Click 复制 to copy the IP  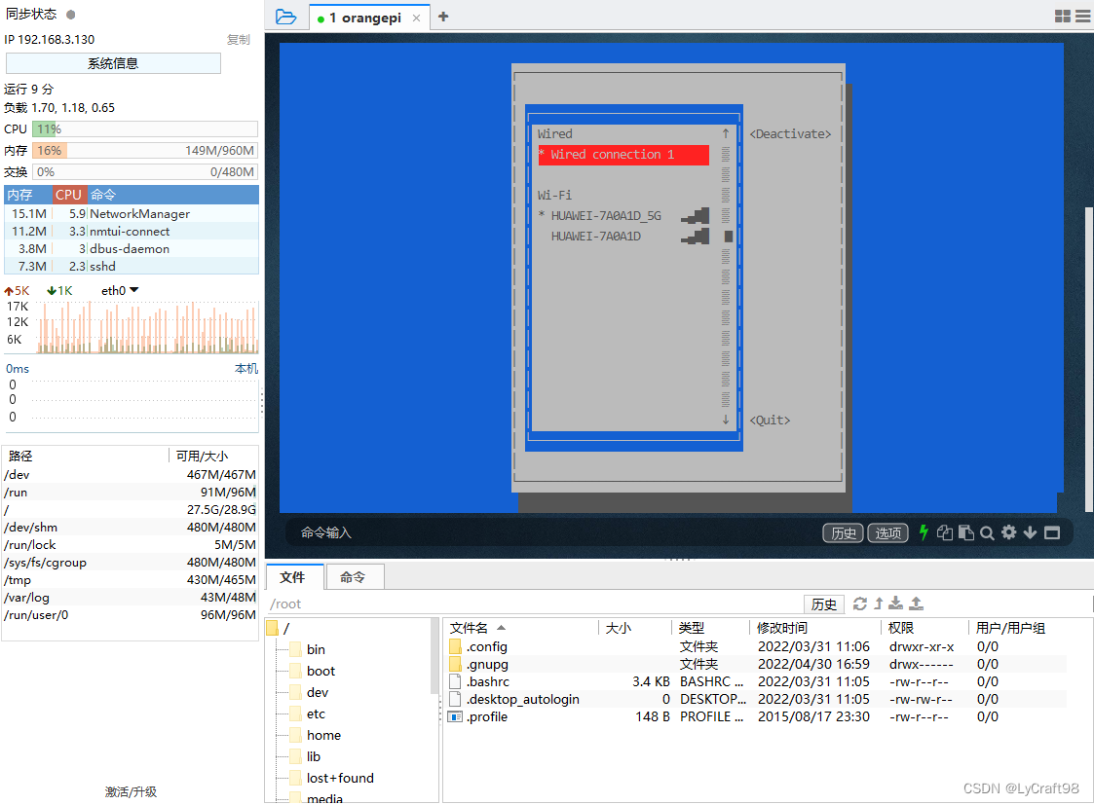[238, 40]
